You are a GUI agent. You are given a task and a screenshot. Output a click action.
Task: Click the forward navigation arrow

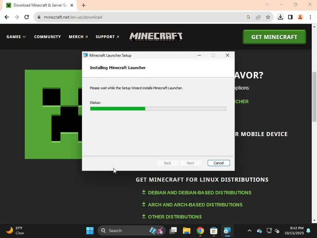17,17
